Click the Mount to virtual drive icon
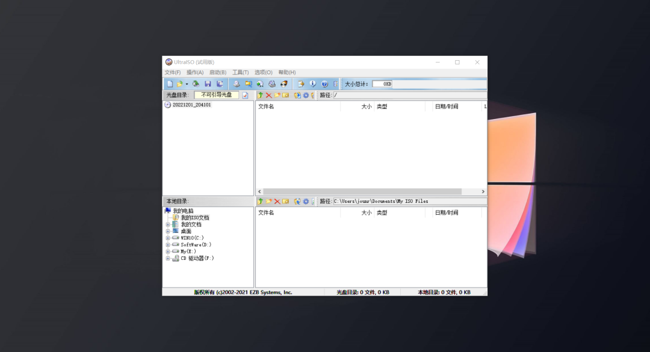The height and width of the screenshot is (352, 650). (x=272, y=84)
